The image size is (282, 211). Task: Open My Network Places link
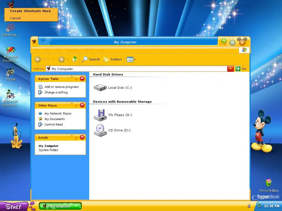click(x=58, y=113)
